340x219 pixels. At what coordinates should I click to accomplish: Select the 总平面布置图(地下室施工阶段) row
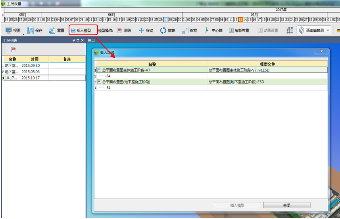click(x=212, y=82)
